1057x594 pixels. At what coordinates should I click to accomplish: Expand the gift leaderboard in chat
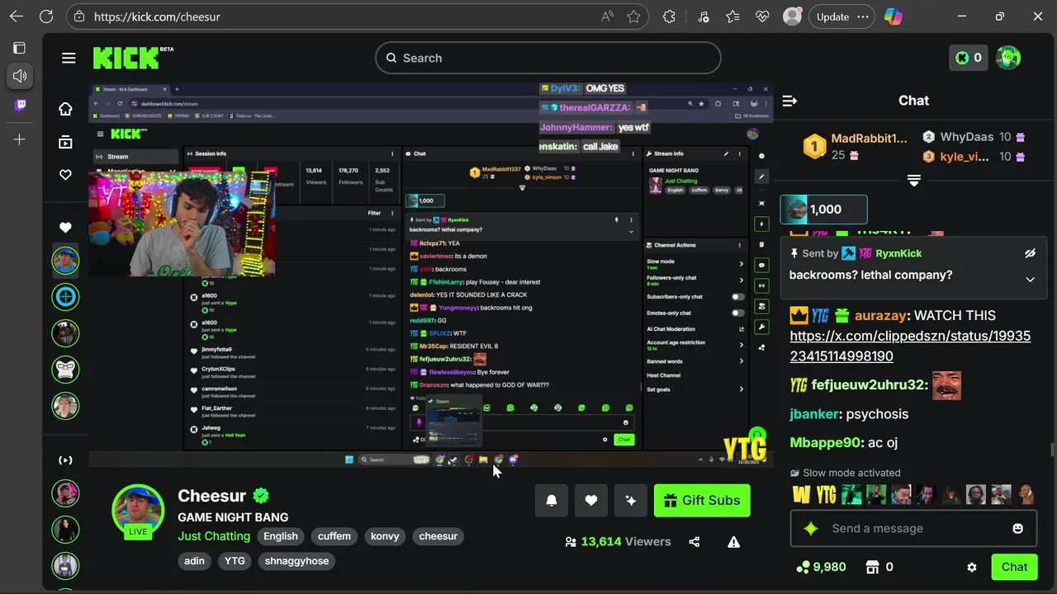click(913, 181)
